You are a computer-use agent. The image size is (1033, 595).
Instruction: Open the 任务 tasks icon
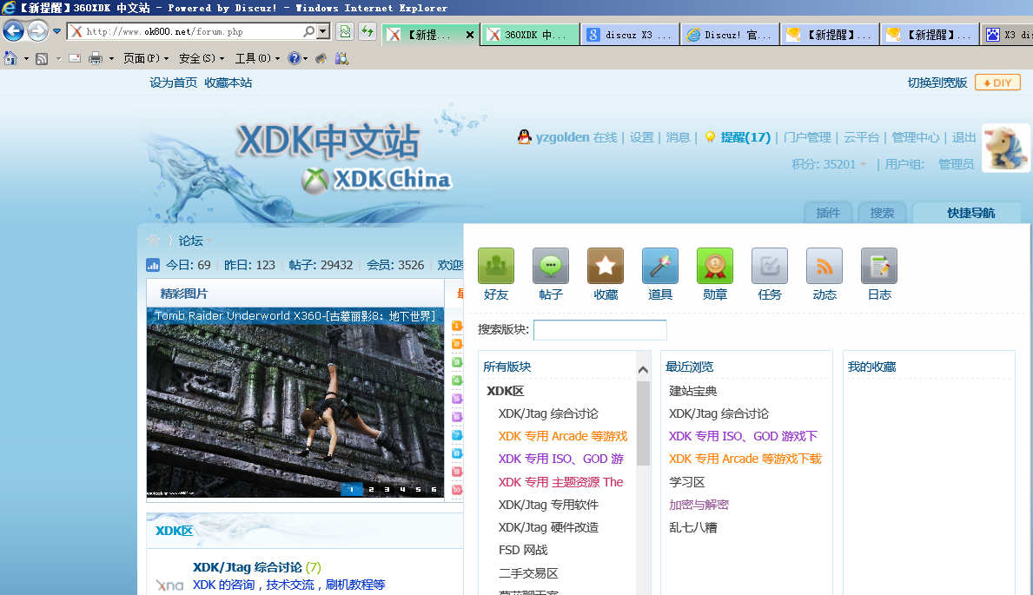click(x=769, y=266)
